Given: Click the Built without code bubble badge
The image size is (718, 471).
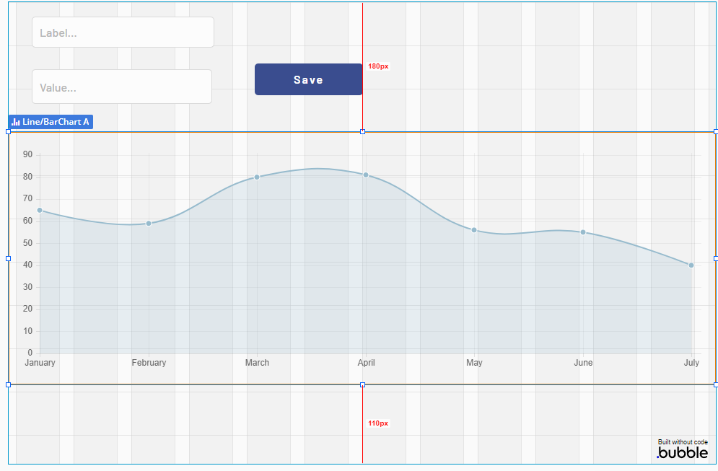Looking at the screenshot, I should point(683,449).
